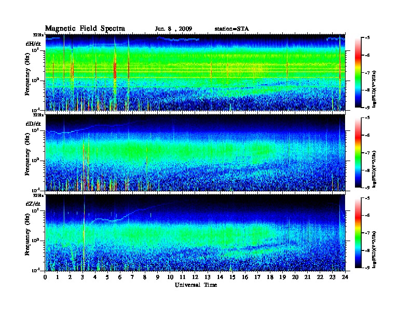
Task: Click the dZ/dt panel label
Action: point(33,204)
